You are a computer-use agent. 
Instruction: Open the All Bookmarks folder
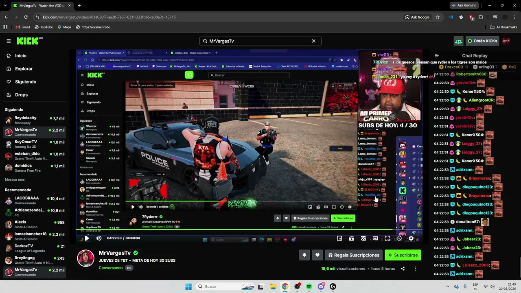[x=503, y=27]
